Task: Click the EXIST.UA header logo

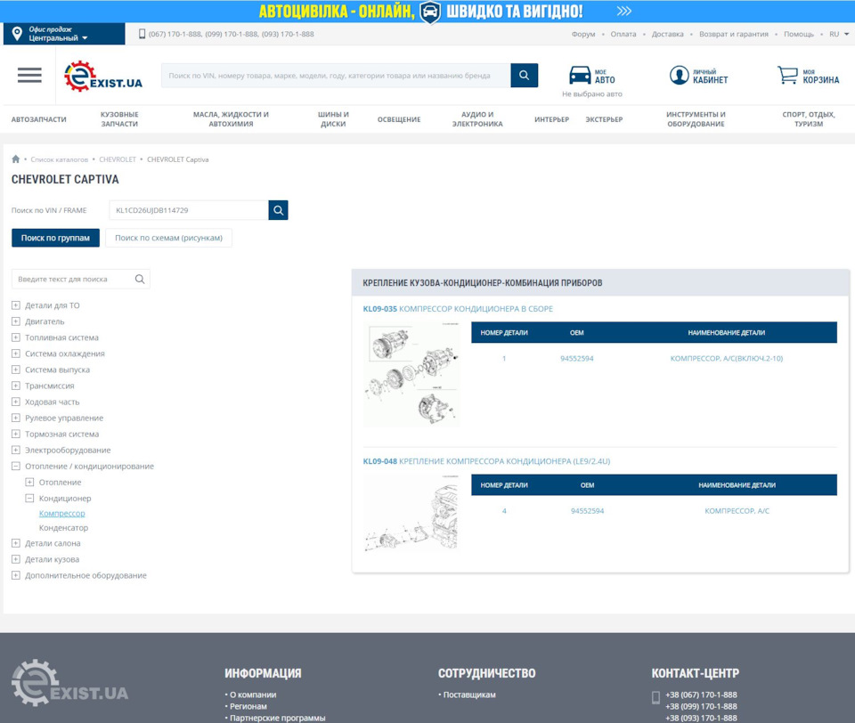Action: [x=103, y=77]
